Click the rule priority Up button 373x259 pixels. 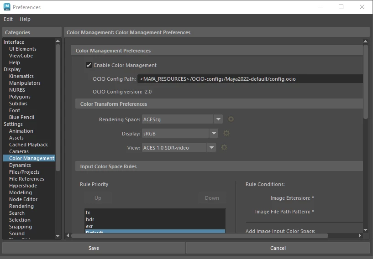(x=98, y=198)
